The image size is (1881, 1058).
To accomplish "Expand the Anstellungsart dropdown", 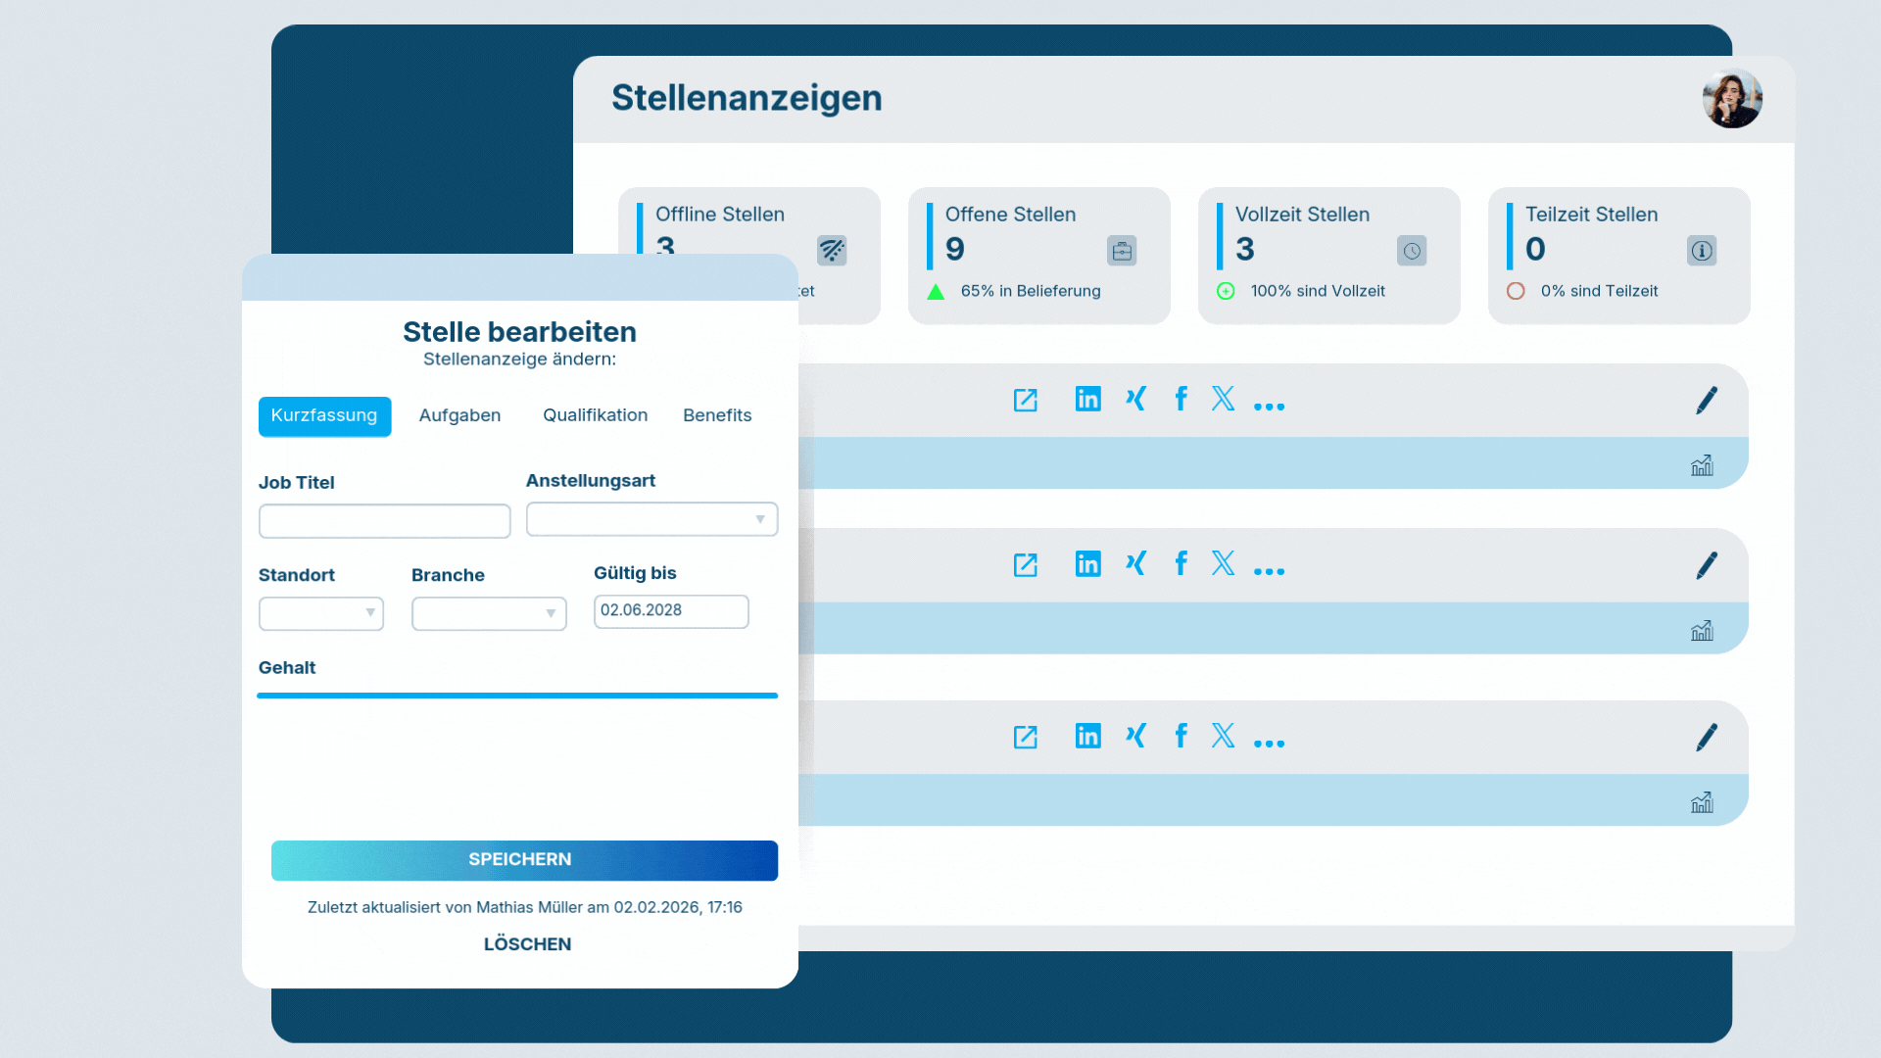I will [x=651, y=519].
